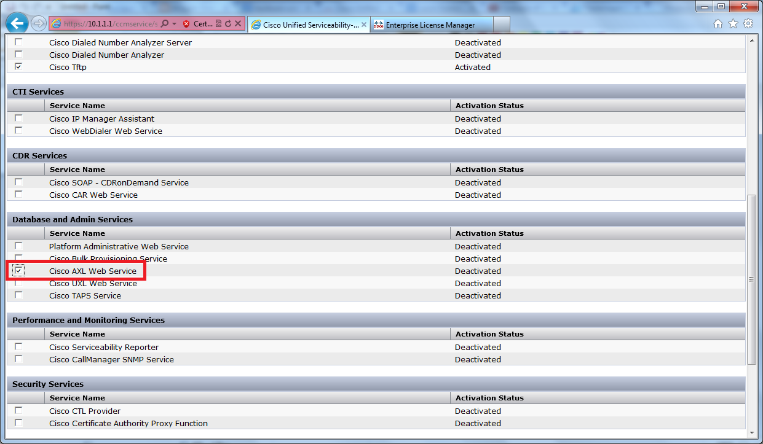
Task: Open the Tools gear icon
Action: click(748, 23)
